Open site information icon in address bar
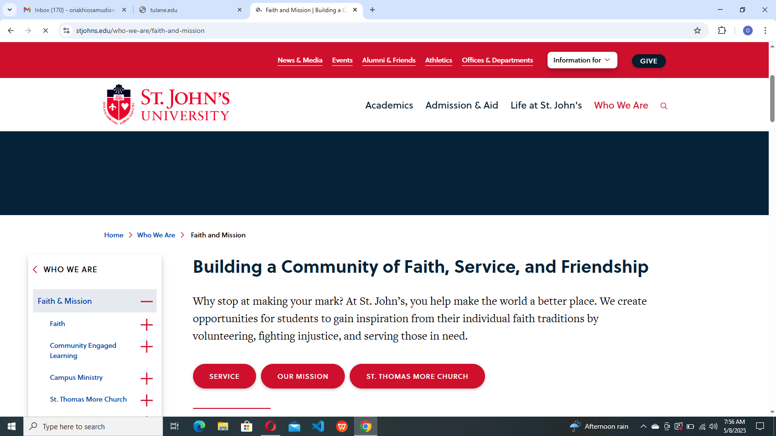The height and width of the screenshot is (436, 776). [x=66, y=31]
